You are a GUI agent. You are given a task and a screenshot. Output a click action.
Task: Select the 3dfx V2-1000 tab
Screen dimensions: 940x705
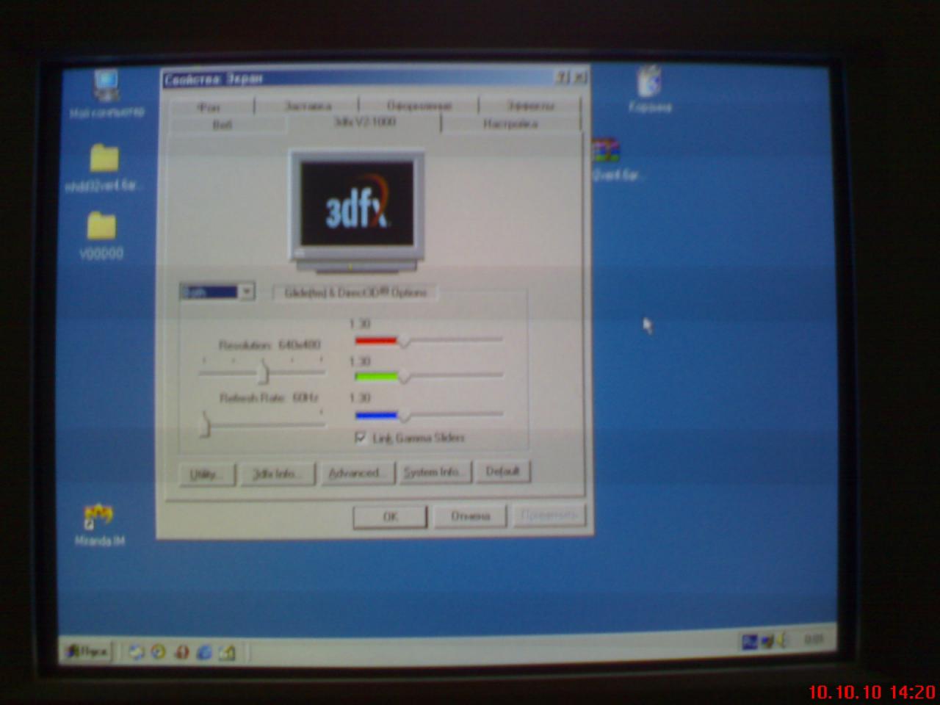(364, 123)
